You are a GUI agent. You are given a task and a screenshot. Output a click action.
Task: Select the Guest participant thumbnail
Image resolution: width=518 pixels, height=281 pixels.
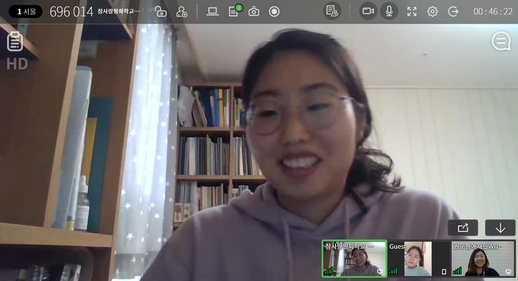tap(418, 258)
